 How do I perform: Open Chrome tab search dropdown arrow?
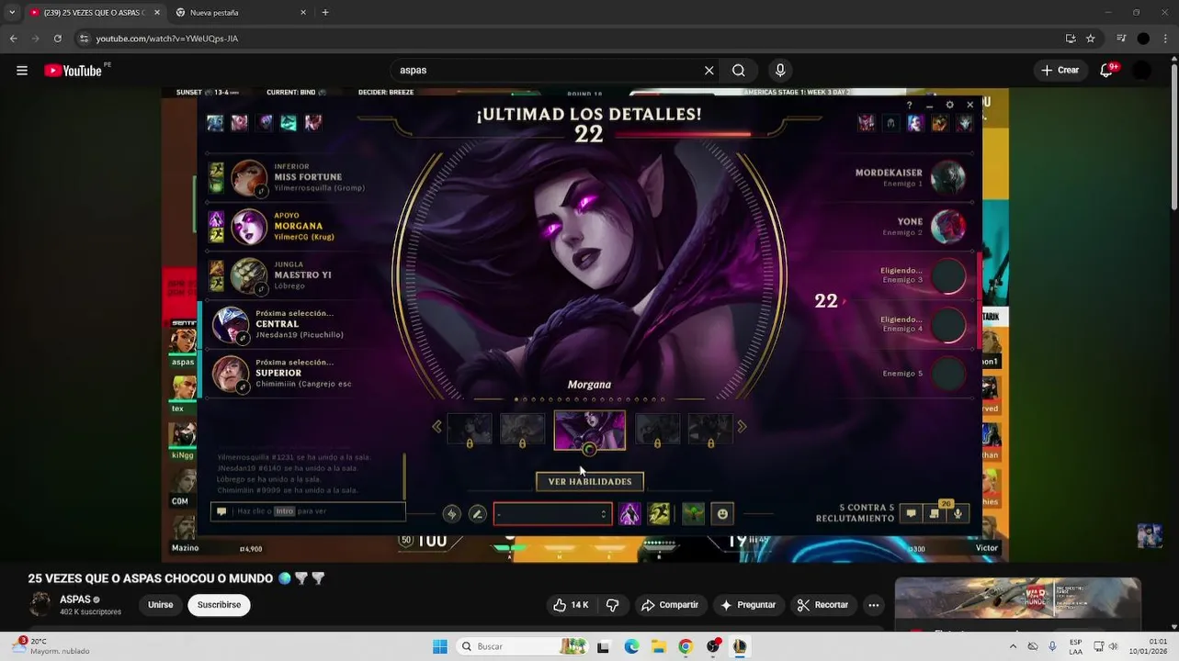click(12, 12)
